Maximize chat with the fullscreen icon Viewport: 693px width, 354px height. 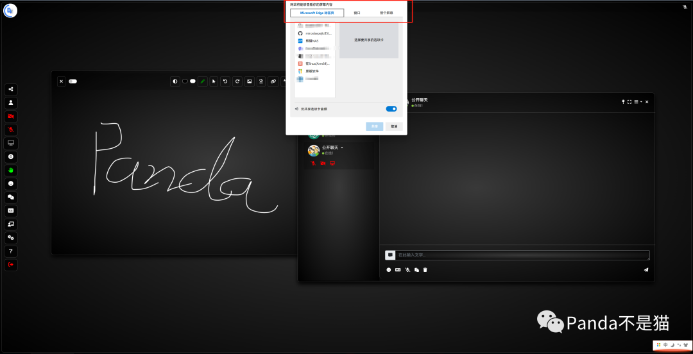point(629,102)
